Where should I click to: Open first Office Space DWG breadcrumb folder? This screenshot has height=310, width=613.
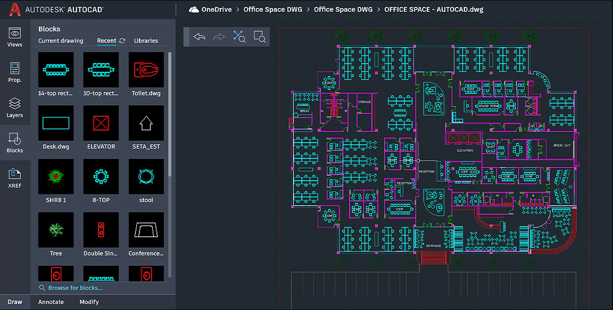[273, 10]
